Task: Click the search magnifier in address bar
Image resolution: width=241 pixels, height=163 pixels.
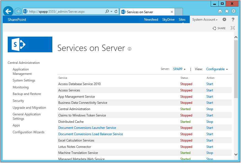Action: coord(107,11)
